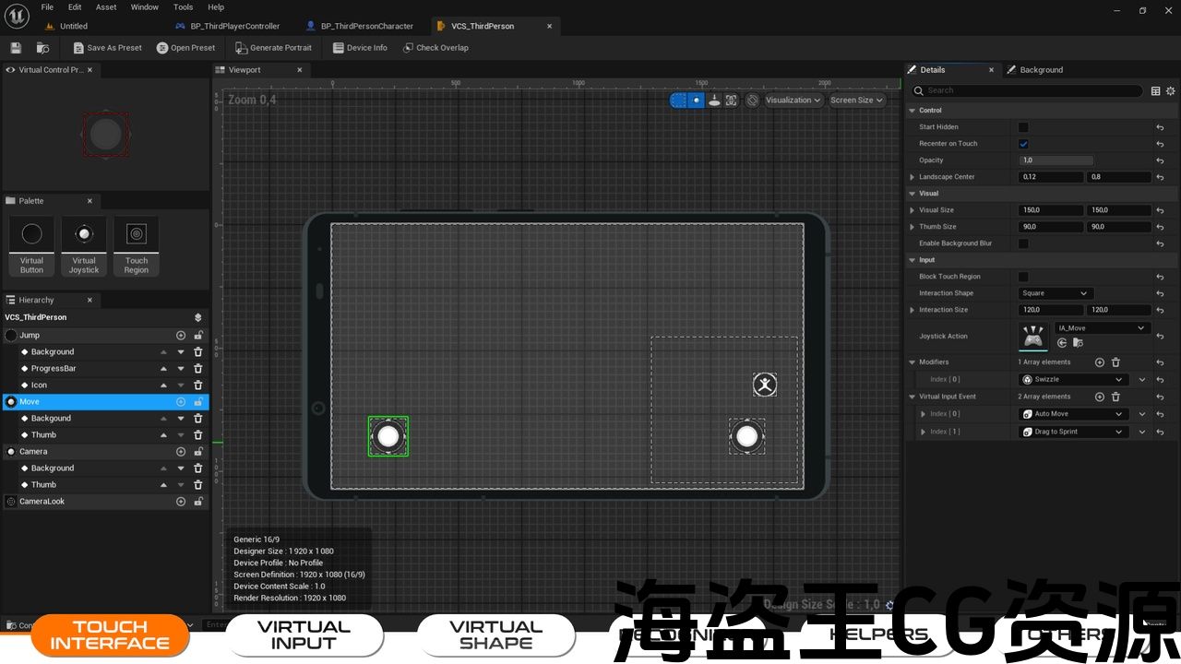This screenshot has height=664, width=1181.
Task: Open the Visualization dropdown in the viewport
Action: [x=793, y=101]
